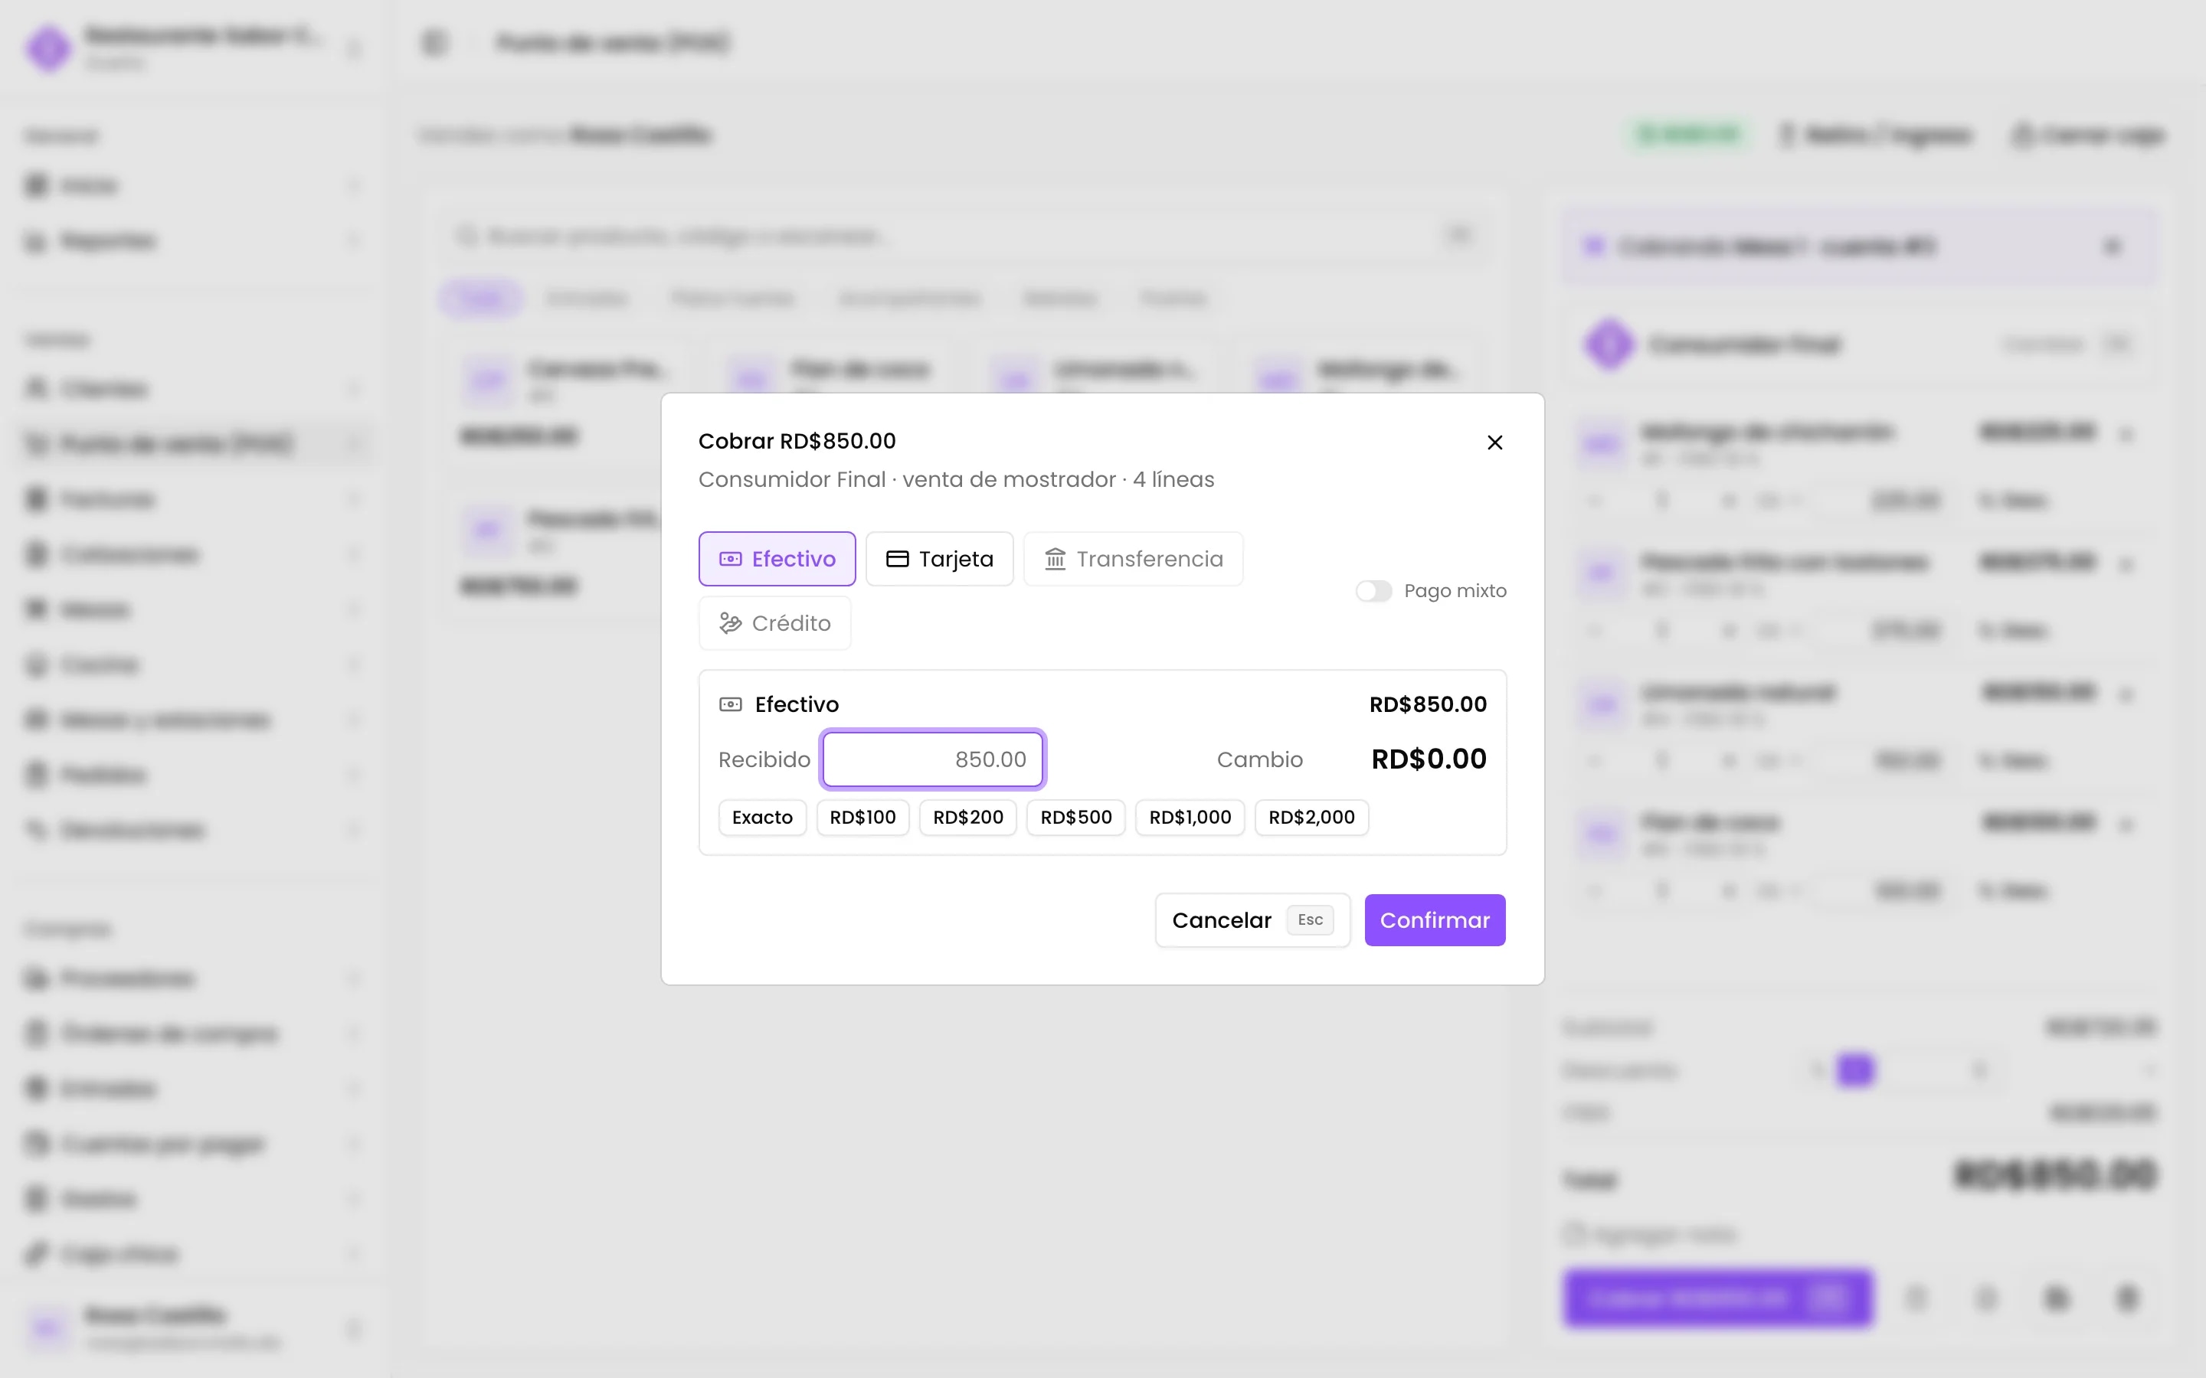This screenshot has width=2206, height=1378.
Task: Toggle Pago mixto switch
Action: point(1373,590)
